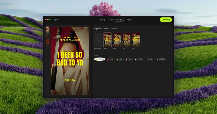Go back to All layouts with arrow
This screenshot has width=217, height=114.
(98, 40)
